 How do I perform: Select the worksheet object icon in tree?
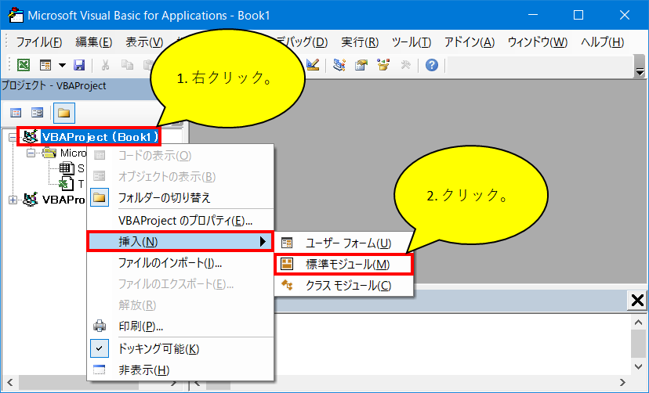click(66, 168)
